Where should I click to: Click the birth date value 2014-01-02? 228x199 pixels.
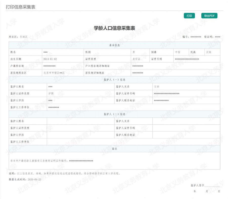click(50, 59)
